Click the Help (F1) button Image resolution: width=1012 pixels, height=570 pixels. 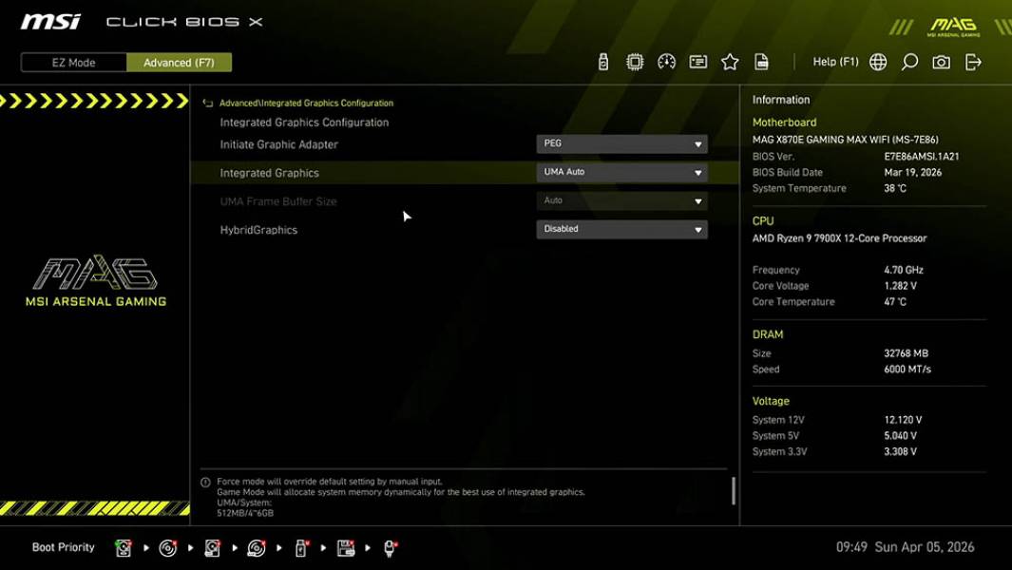(834, 61)
